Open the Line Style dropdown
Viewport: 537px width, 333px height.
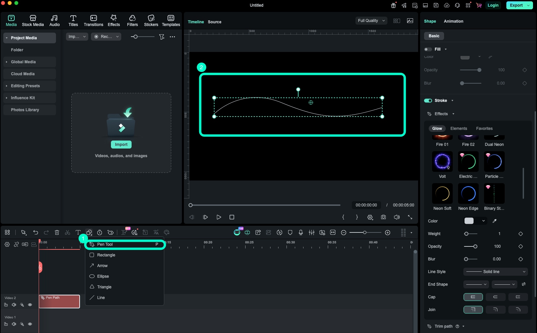coord(495,272)
